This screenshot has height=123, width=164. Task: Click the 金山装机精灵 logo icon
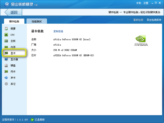pyautogui.click(x=7, y=4)
